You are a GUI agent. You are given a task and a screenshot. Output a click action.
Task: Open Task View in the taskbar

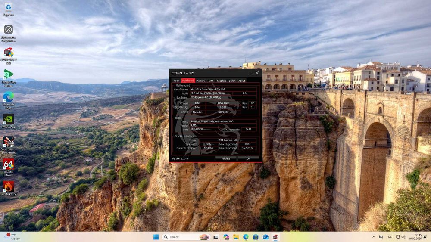[x=216, y=237]
